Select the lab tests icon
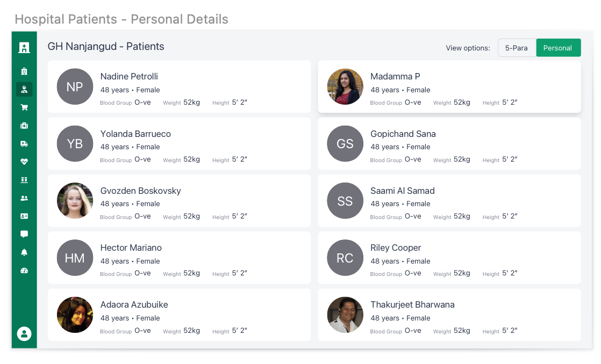This screenshot has height=364, width=601. coord(24,179)
